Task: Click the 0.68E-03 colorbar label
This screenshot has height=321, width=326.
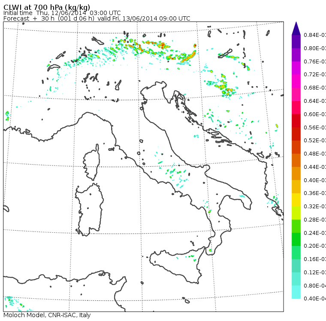Action: tap(315, 88)
